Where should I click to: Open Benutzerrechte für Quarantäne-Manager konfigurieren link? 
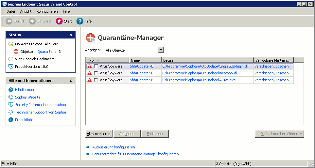tap(135, 154)
